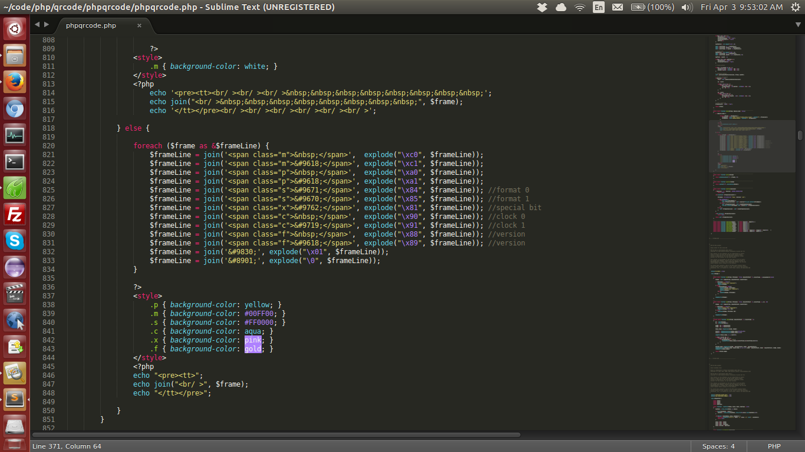Open the Terminal from the launcher
Screen dimensions: 805x452
click(14, 161)
